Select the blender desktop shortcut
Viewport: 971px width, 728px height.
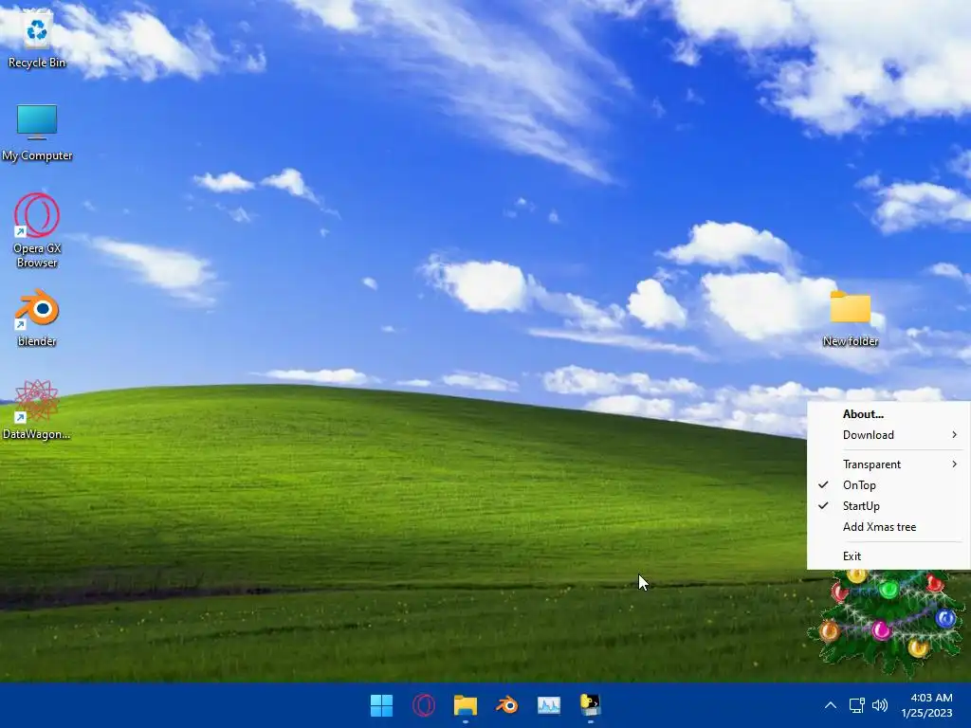[x=37, y=317]
